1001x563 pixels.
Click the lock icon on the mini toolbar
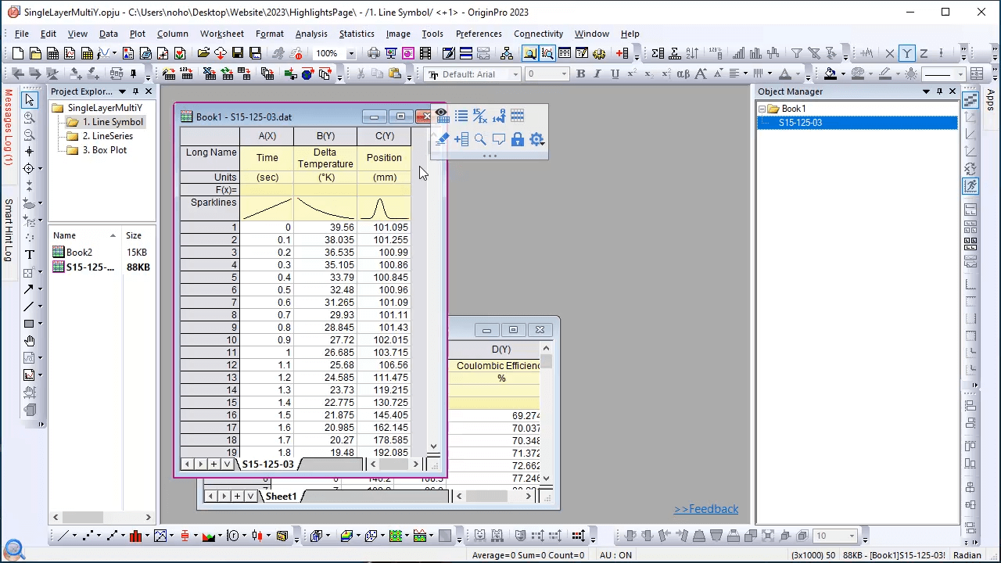pyautogui.click(x=518, y=139)
